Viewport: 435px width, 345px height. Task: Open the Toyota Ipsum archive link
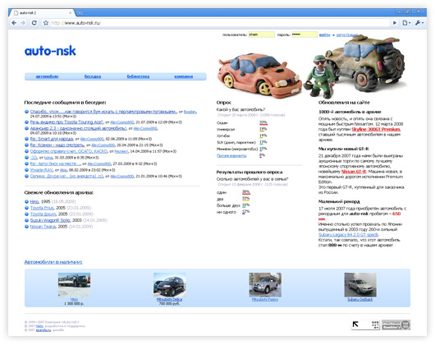coord(43,214)
